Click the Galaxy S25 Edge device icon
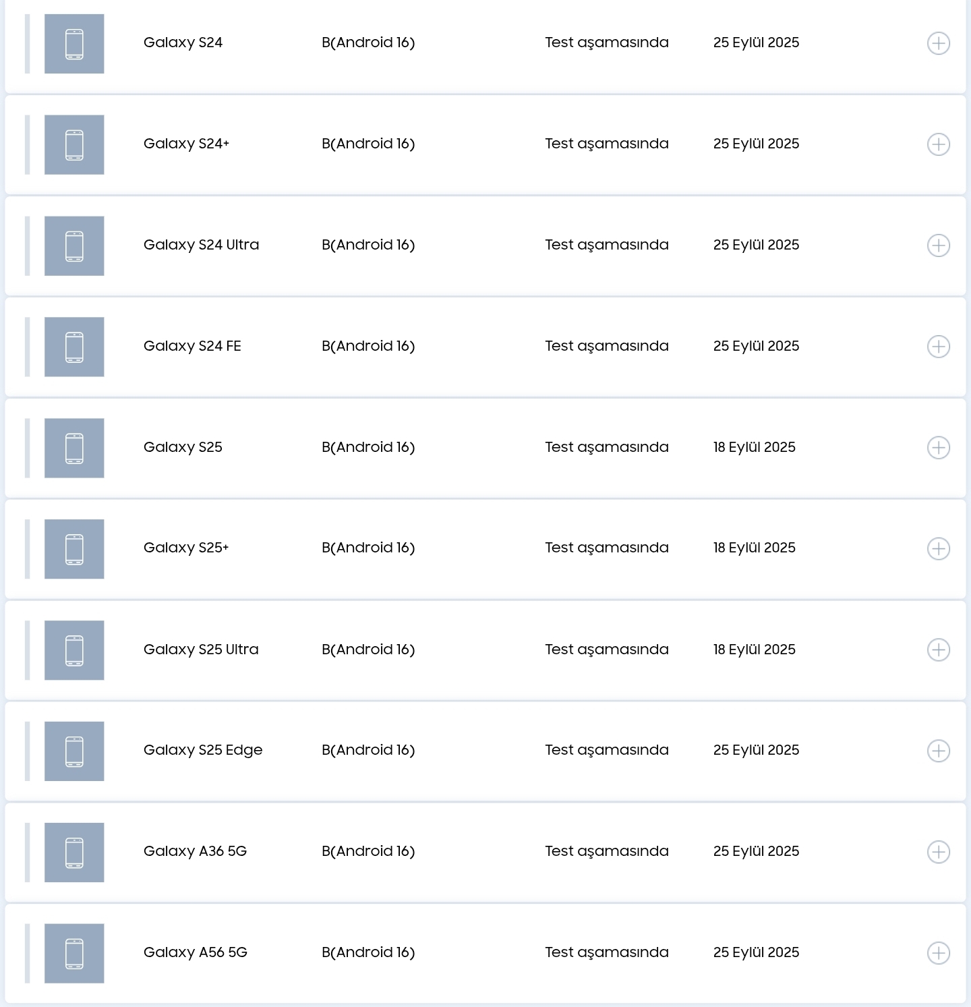Screen dimensions: 971x1007 pyautogui.click(x=74, y=751)
